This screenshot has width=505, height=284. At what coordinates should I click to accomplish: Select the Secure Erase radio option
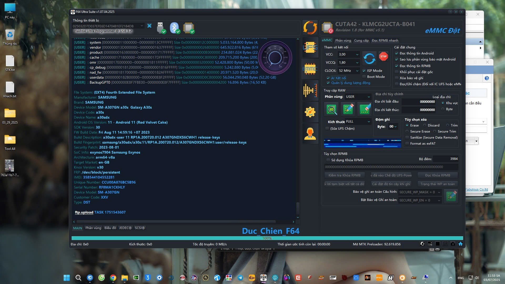click(x=407, y=131)
